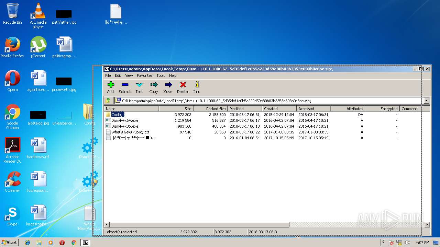
Task: Click the archive path address field
Action: click(x=268, y=101)
